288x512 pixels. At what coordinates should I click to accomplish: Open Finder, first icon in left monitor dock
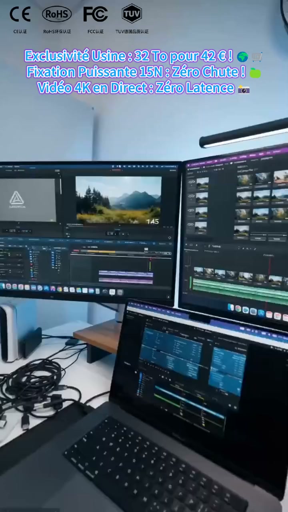pos(3,286)
